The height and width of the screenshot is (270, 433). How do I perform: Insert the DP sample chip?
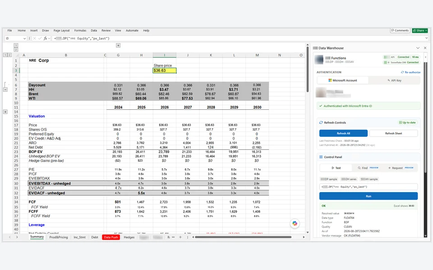(329, 179)
